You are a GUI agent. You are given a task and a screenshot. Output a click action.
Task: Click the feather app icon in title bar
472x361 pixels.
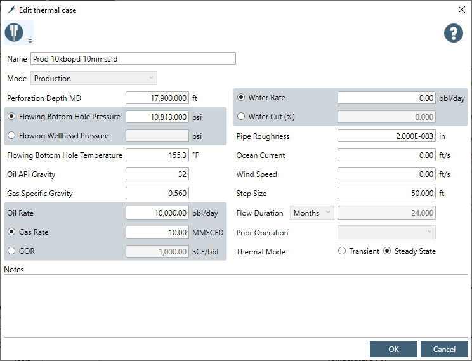(x=11, y=10)
